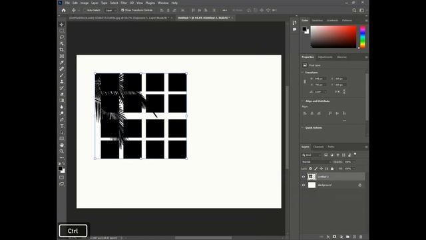Select the Frame tool
426x240 pixels.
pyautogui.click(x=62, y=56)
